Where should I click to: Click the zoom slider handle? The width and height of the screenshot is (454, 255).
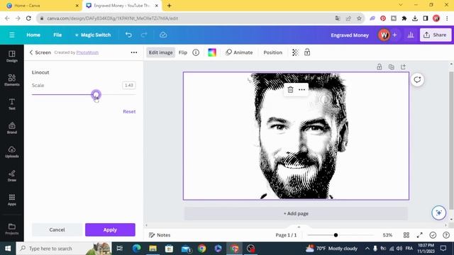(x=336, y=235)
